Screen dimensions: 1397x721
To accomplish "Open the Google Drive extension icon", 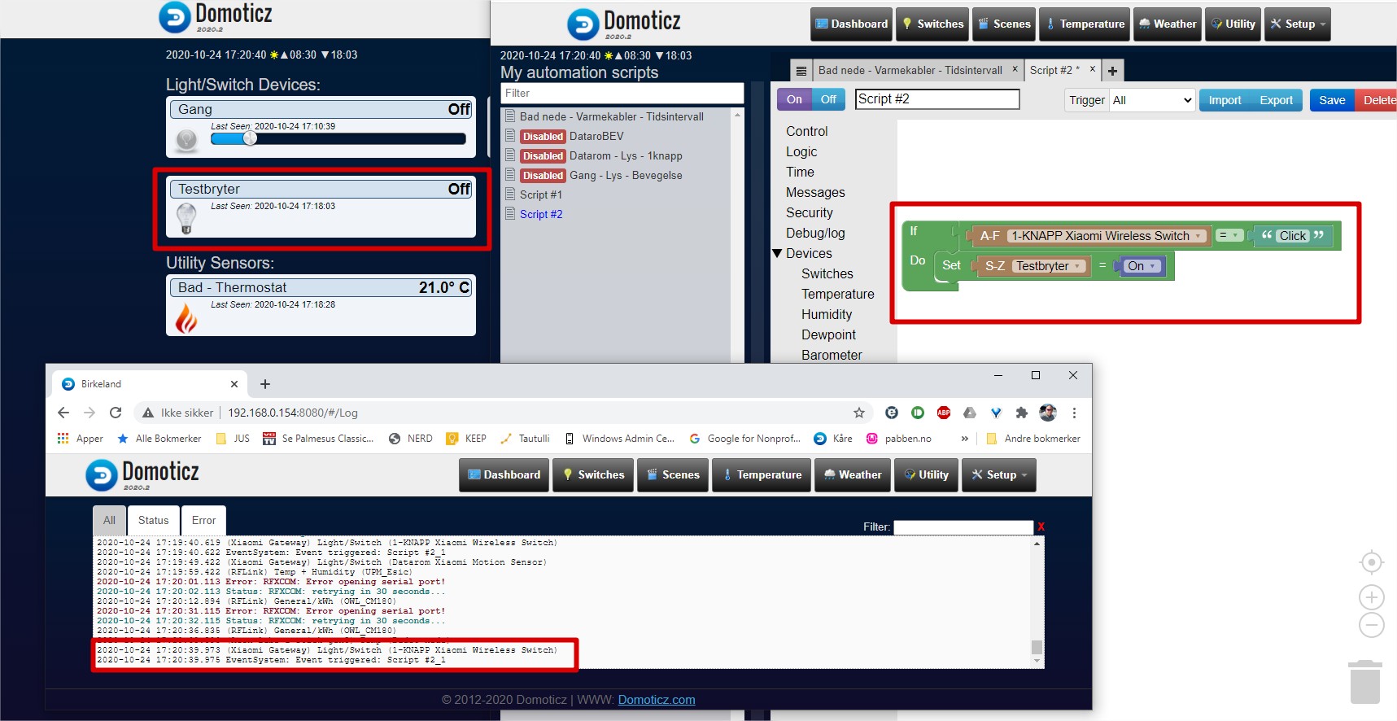I will (x=970, y=413).
